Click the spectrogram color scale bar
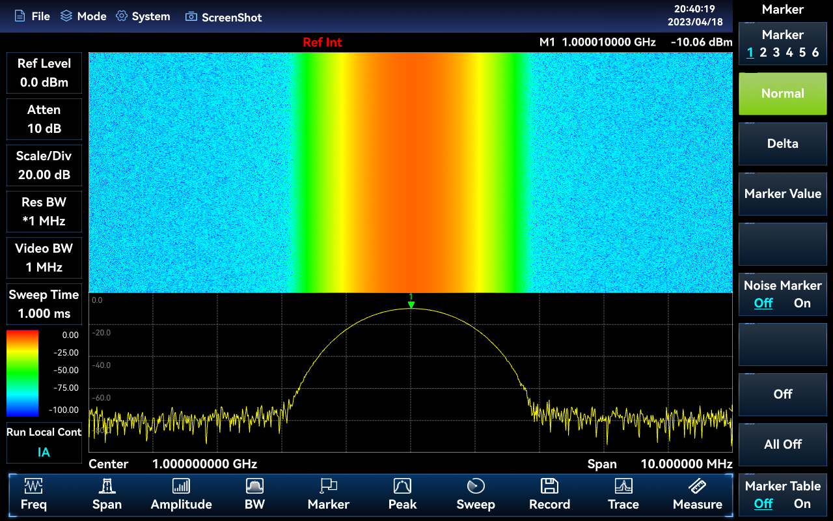This screenshot has height=521, width=833. click(23, 373)
